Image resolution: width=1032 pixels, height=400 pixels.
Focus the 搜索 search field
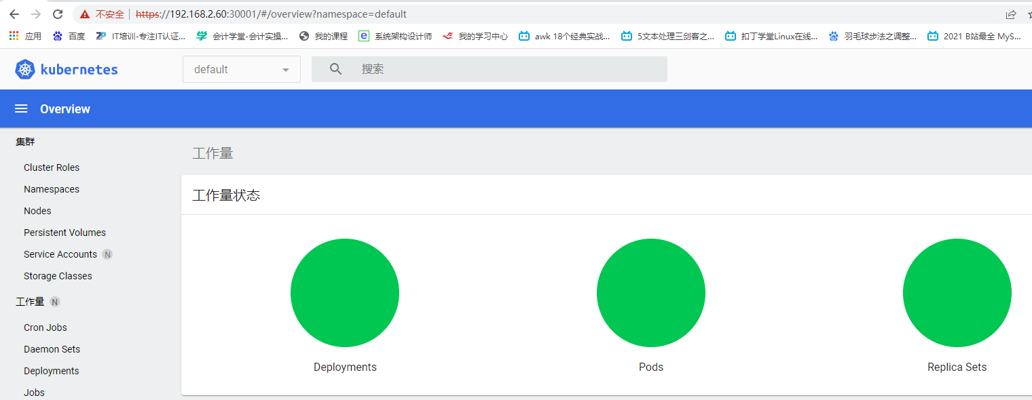pos(490,69)
